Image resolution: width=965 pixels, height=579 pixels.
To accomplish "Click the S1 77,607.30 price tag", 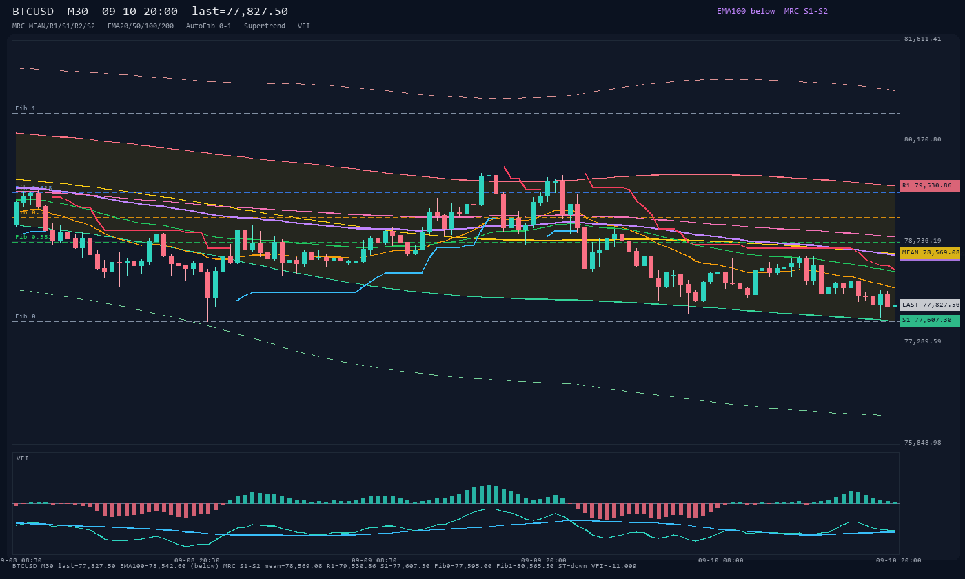I will point(930,321).
